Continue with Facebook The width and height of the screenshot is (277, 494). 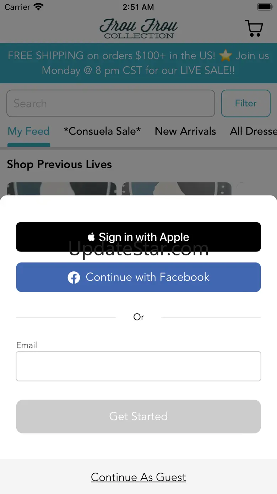click(x=138, y=277)
